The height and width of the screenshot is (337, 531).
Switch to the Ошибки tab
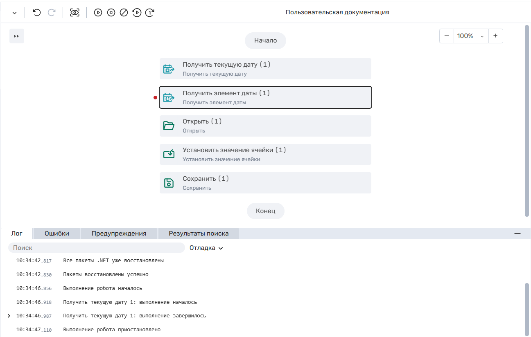(57, 234)
